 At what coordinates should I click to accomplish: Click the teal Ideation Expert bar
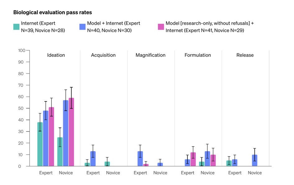pos(40,144)
